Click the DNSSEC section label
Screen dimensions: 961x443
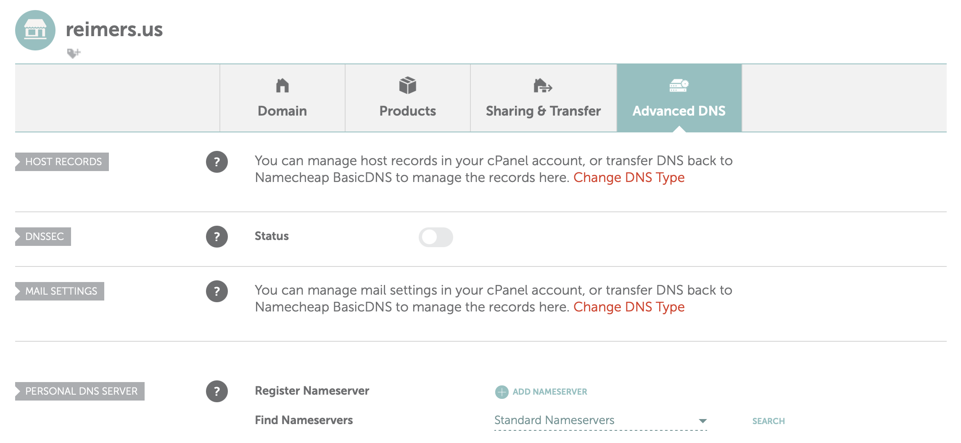pyautogui.click(x=43, y=237)
